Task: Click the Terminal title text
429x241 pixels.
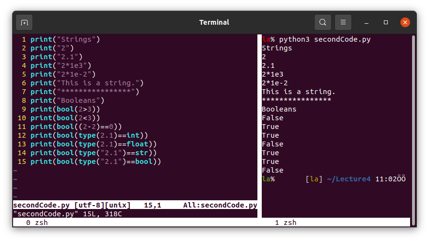Action: 214,22
